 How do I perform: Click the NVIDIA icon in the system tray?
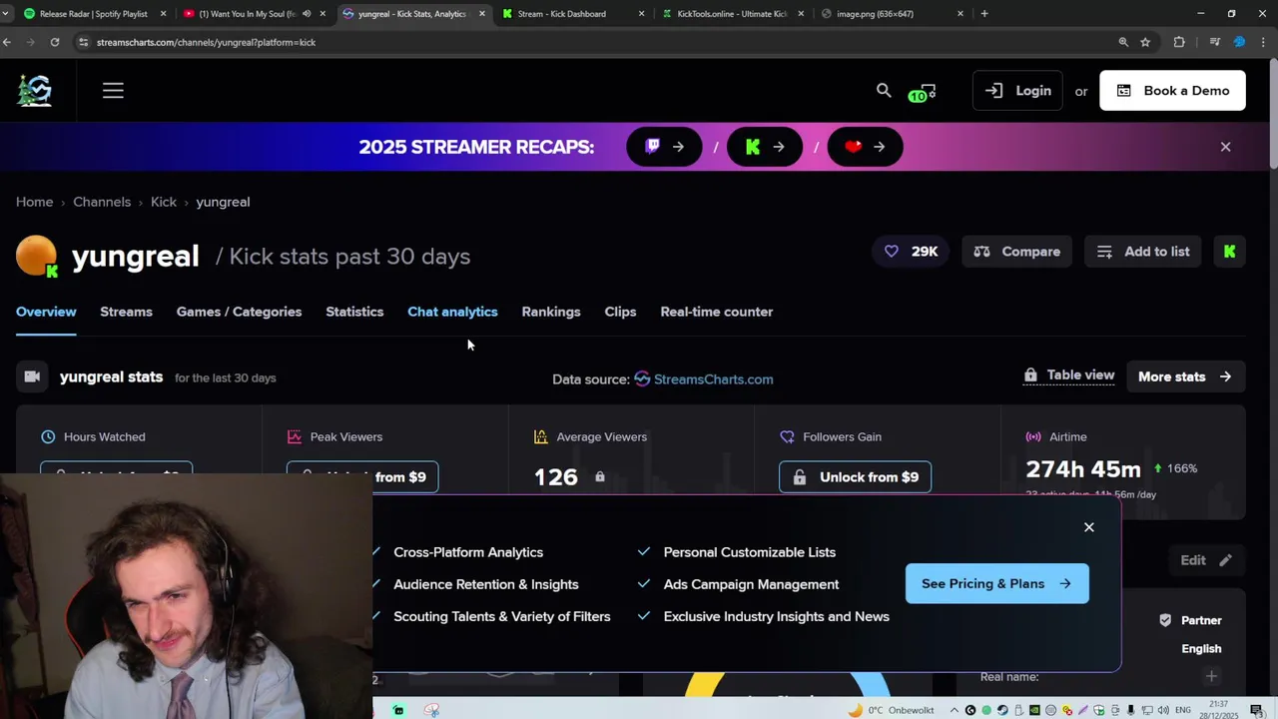tap(1034, 710)
